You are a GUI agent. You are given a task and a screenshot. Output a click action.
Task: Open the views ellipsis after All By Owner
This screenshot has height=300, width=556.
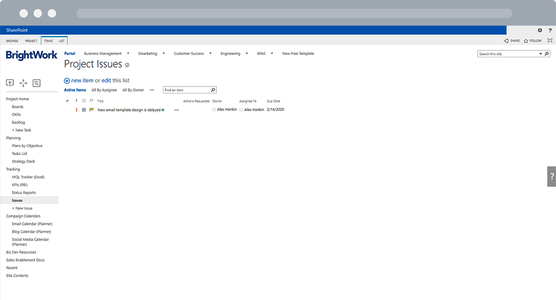pos(152,90)
